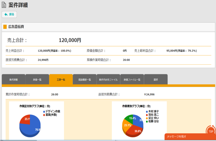Click the 30.8% red pie slice
The width and height of the screenshot is (216, 141).
tap(135, 131)
